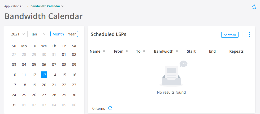Screen dimensions: 260x114
Task: Expand the Applications breadcrumb menu
Action: coord(14,6)
